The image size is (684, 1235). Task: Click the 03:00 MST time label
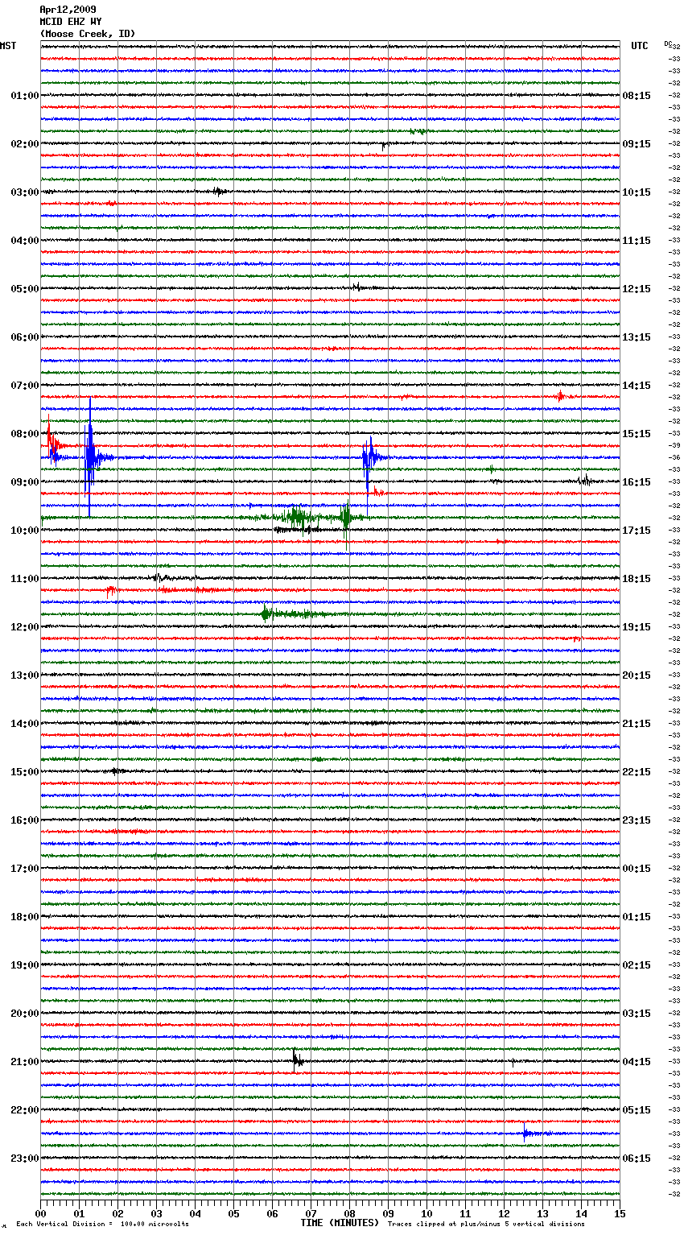coord(24,192)
